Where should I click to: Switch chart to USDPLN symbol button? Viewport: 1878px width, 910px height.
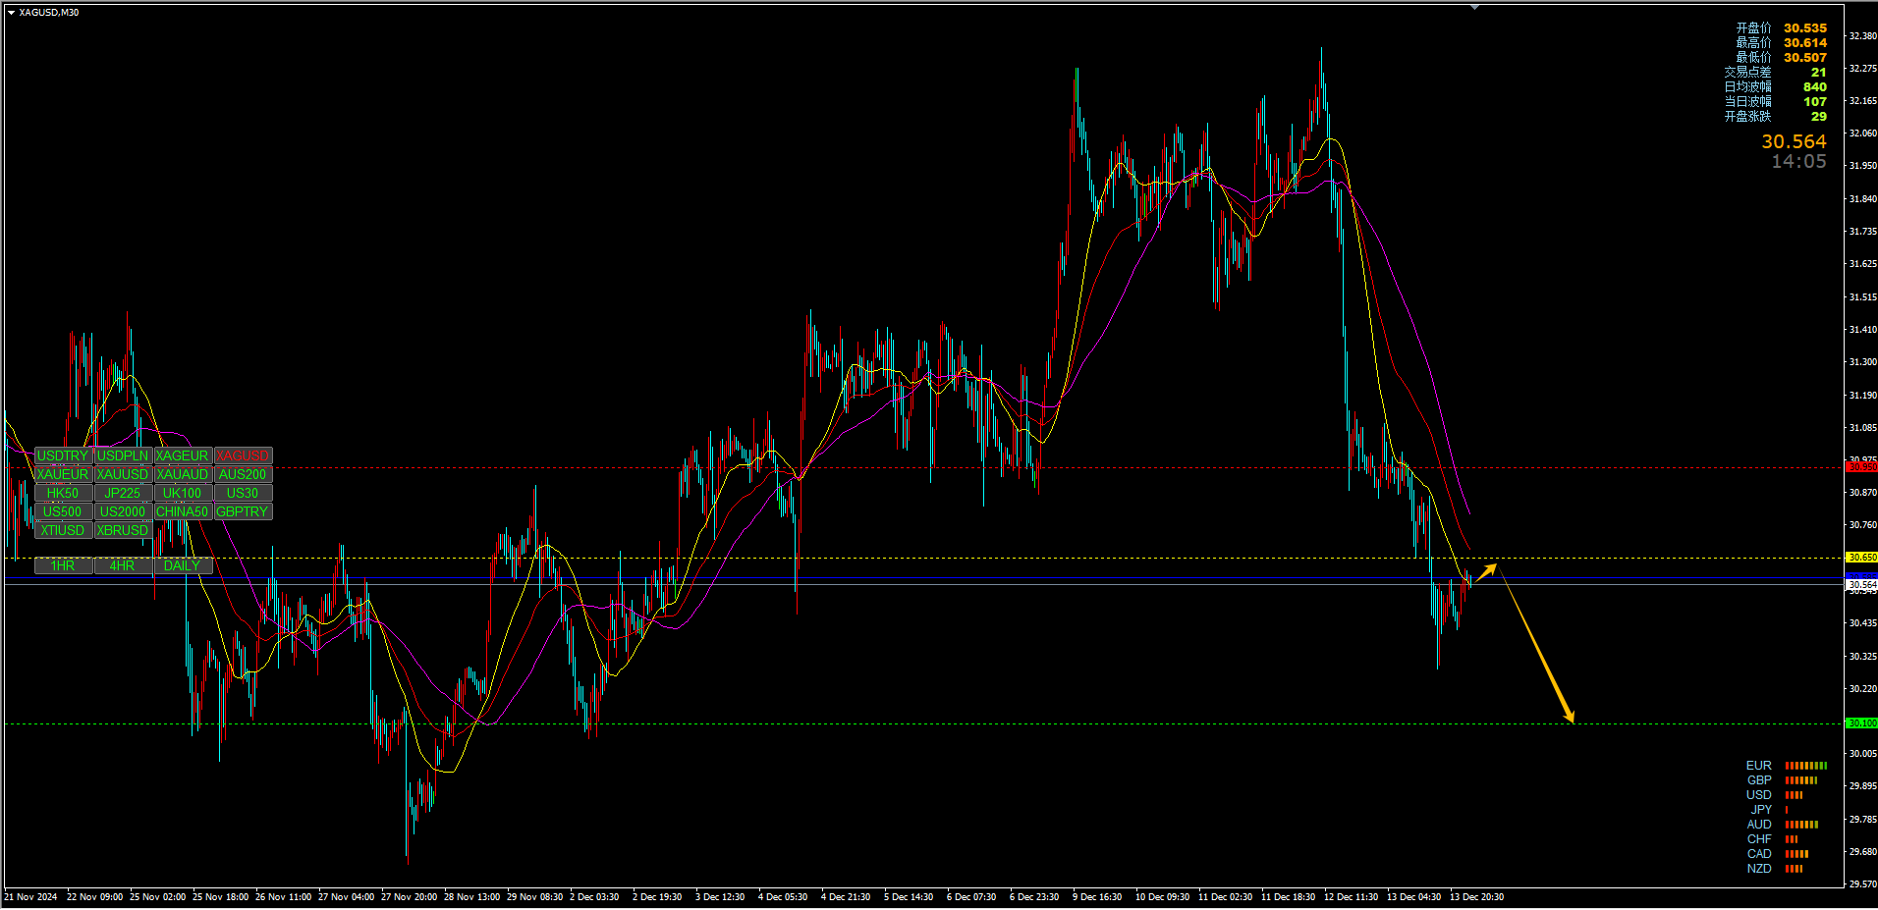(123, 455)
